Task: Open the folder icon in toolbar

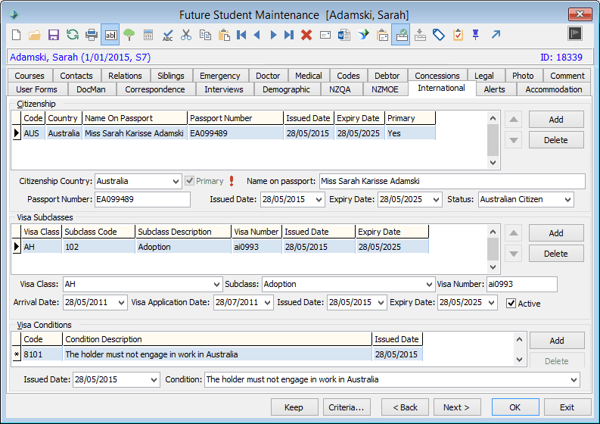Action: (x=35, y=35)
